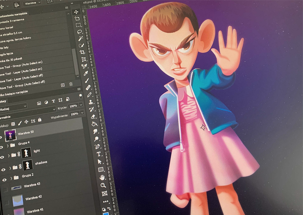Hide the shadows group visibility
Screen dimensions: 303x215
coord(3,170)
